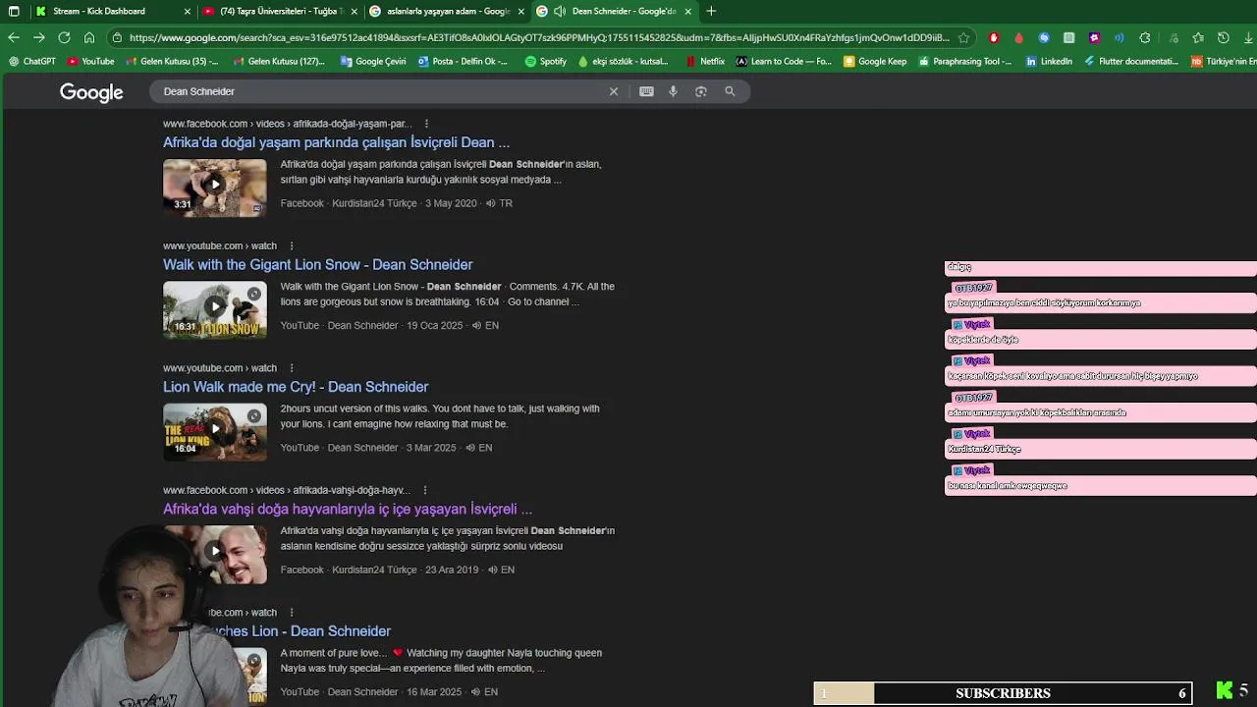View site information lock icon in address bar

(x=118, y=37)
